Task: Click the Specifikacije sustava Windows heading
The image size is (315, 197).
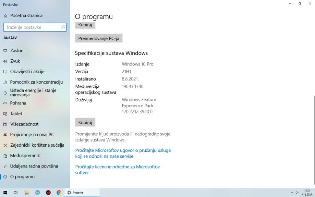Action: [111, 53]
